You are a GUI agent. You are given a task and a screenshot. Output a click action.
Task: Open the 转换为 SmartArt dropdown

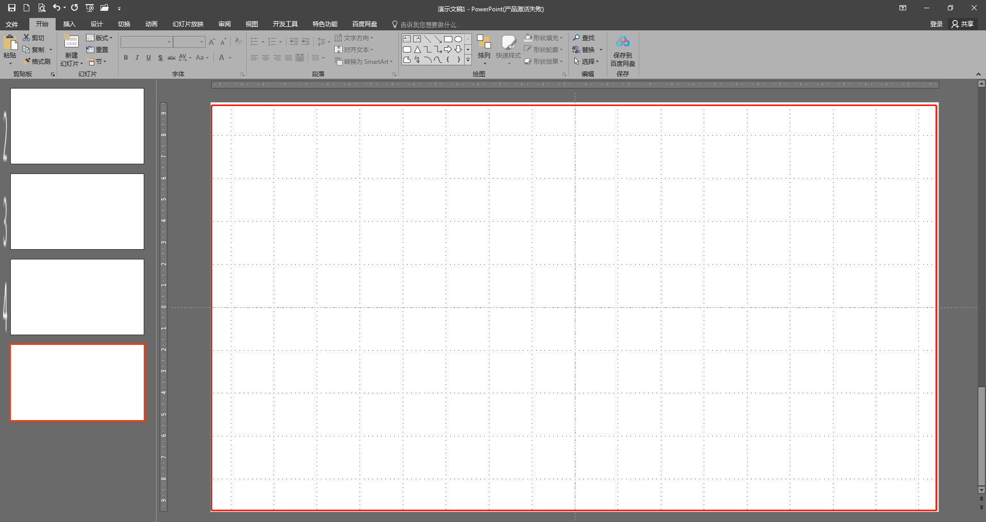[364, 62]
